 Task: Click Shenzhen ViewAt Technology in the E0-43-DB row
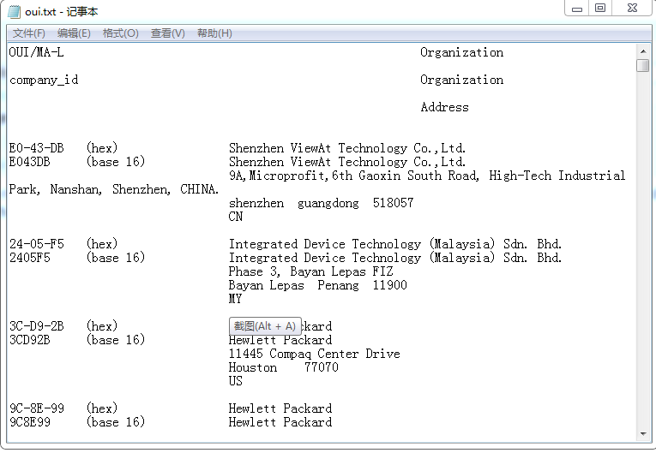pos(347,148)
